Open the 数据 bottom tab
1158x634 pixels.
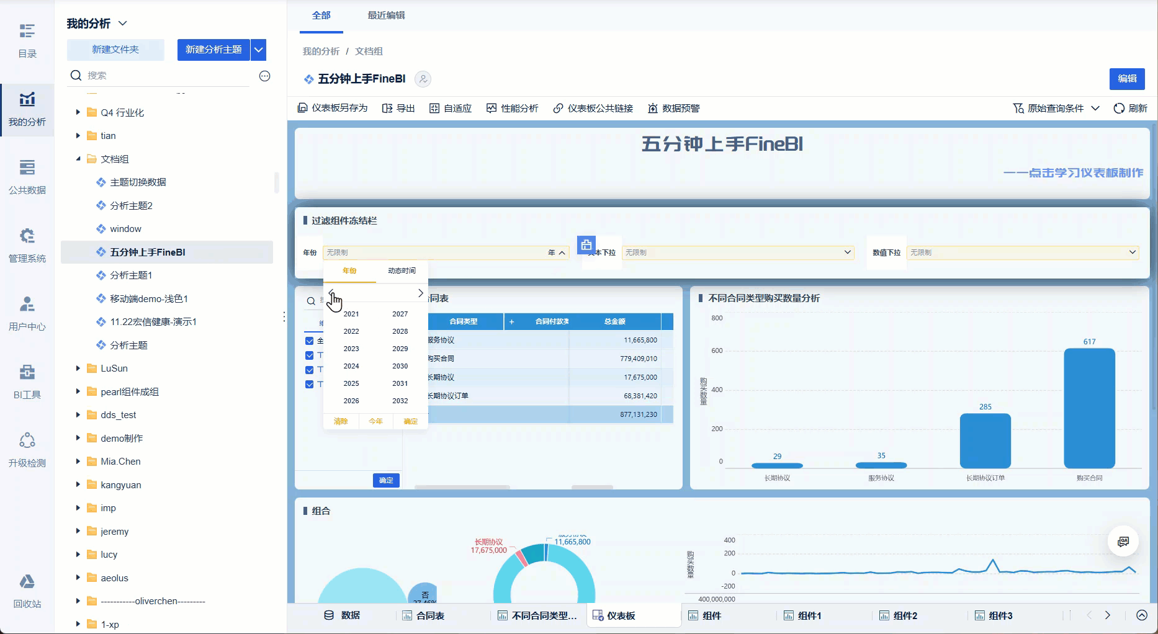[x=342, y=615]
